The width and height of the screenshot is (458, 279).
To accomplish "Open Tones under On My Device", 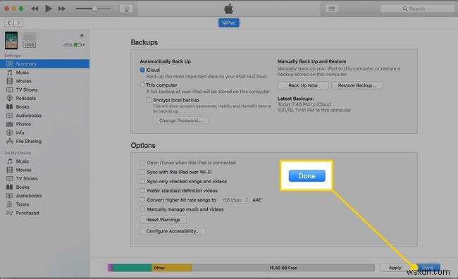I will click(44, 204).
